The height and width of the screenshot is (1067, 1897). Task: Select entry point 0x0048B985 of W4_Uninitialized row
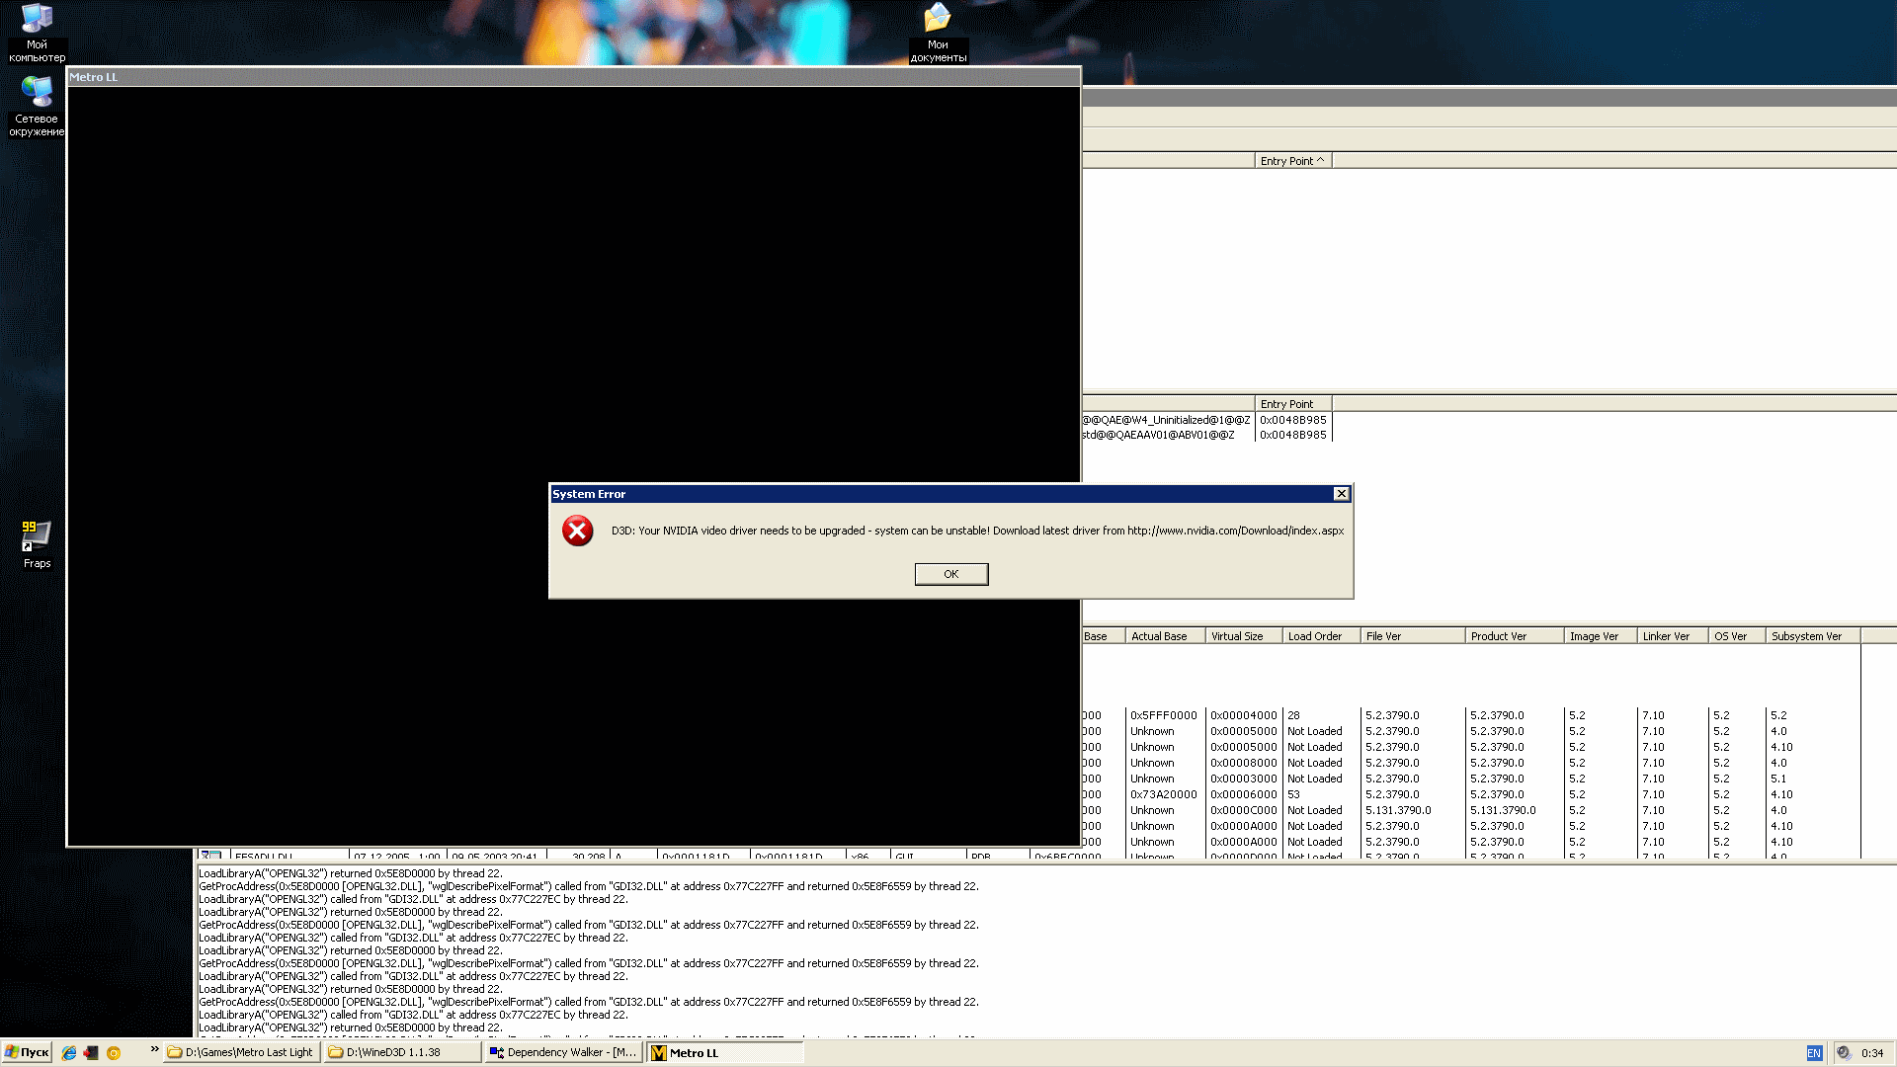[x=1292, y=420]
